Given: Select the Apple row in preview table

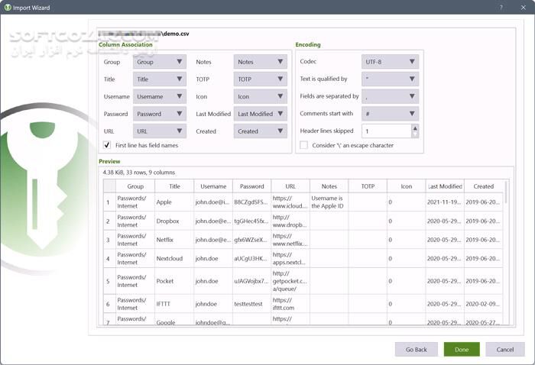Looking at the screenshot, I should coord(174,202).
